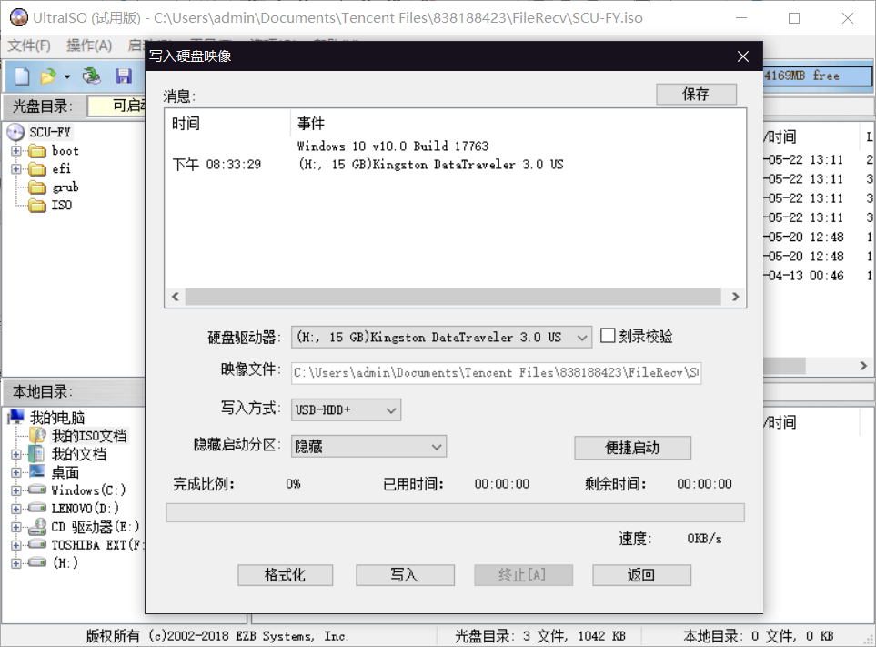Screen dimensions: 876x647
Task: Click the 映像文件 path field
Action: (x=496, y=373)
